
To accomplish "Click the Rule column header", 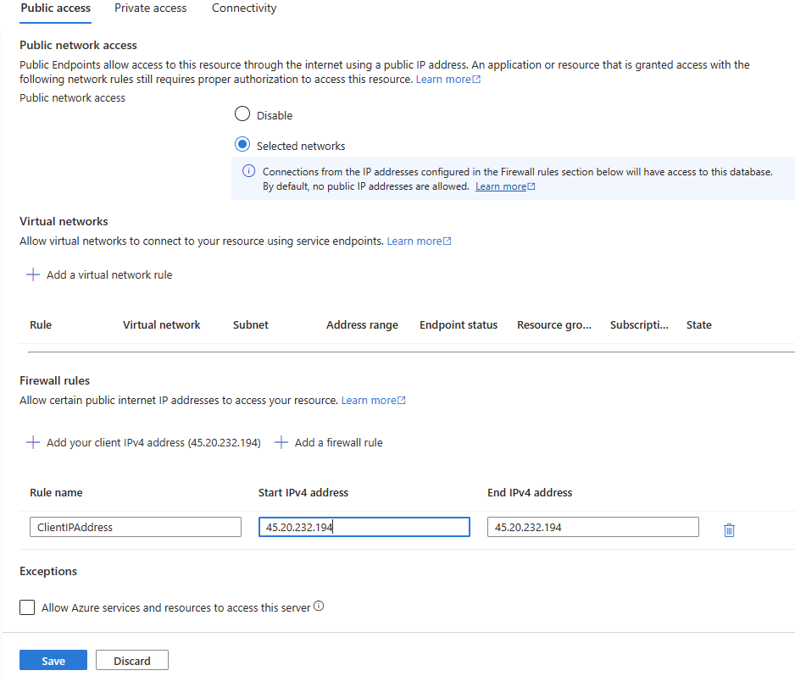I will click(x=41, y=324).
